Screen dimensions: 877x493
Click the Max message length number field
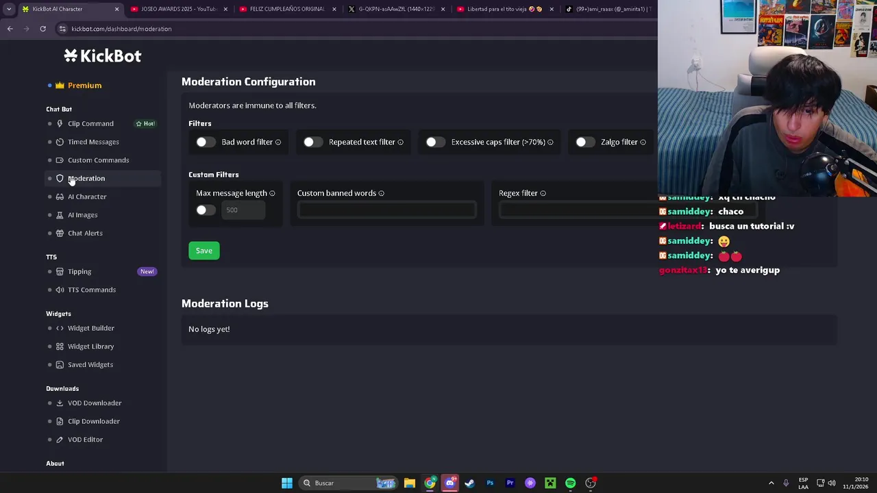pos(244,210)
